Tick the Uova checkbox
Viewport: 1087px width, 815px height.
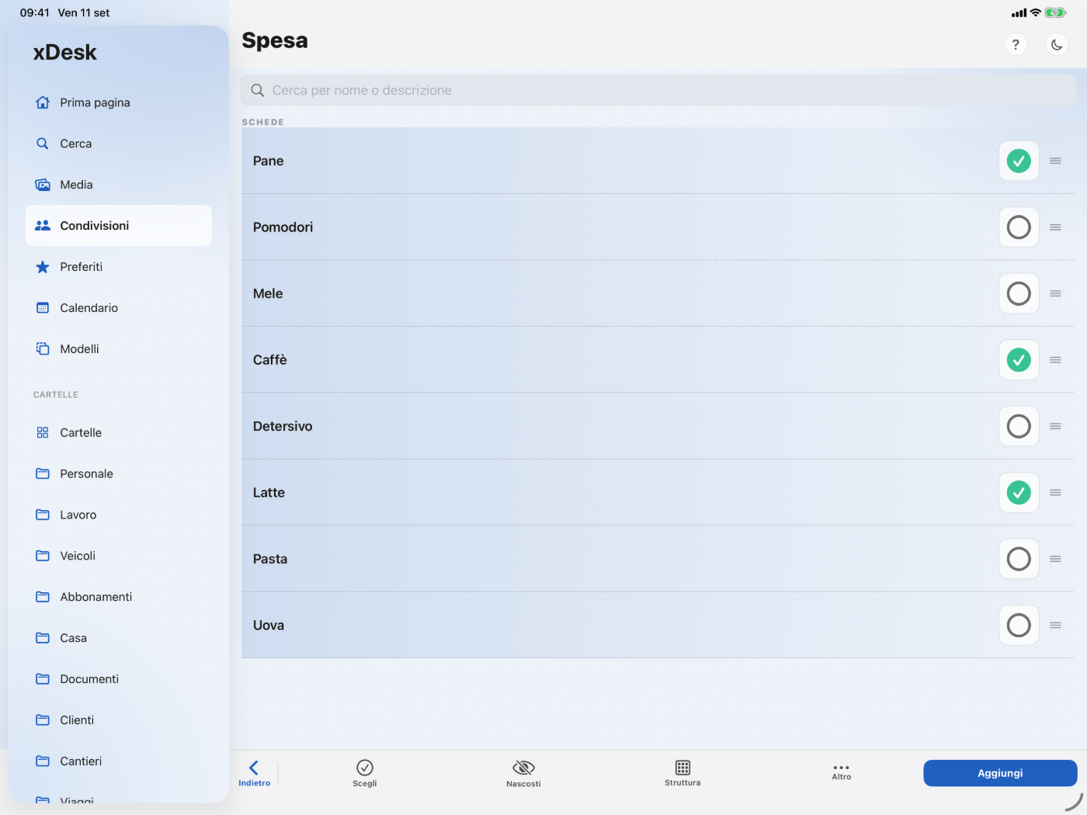pos(1019,626)
